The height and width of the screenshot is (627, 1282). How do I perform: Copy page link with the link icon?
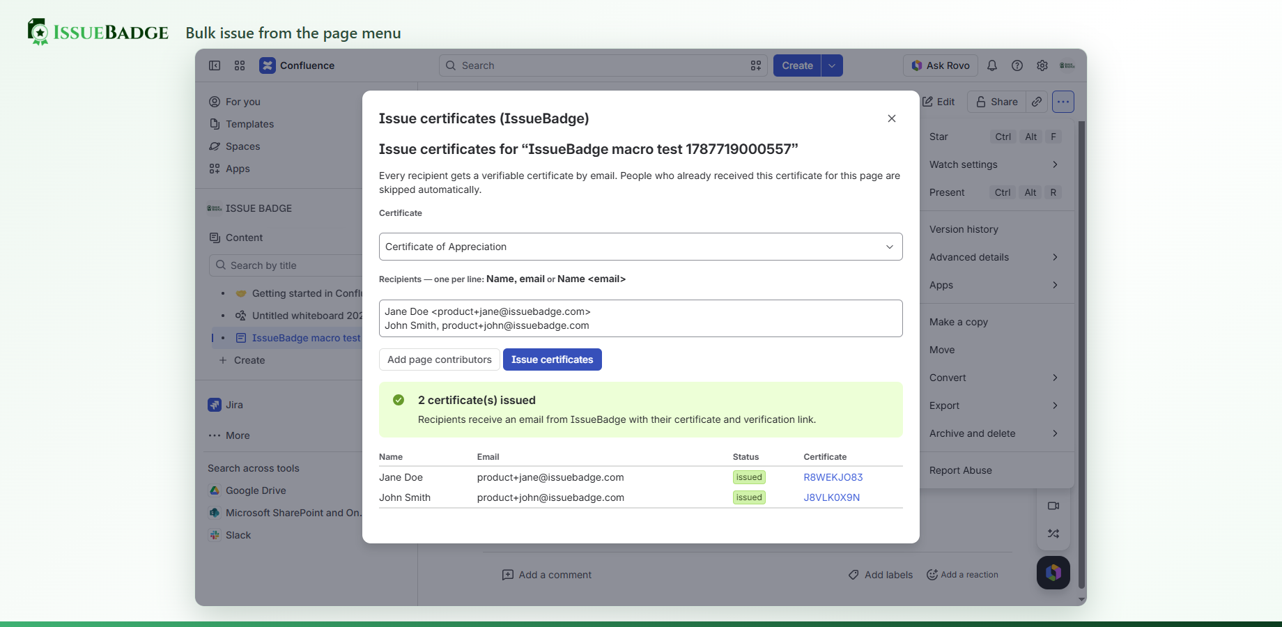1037,102
